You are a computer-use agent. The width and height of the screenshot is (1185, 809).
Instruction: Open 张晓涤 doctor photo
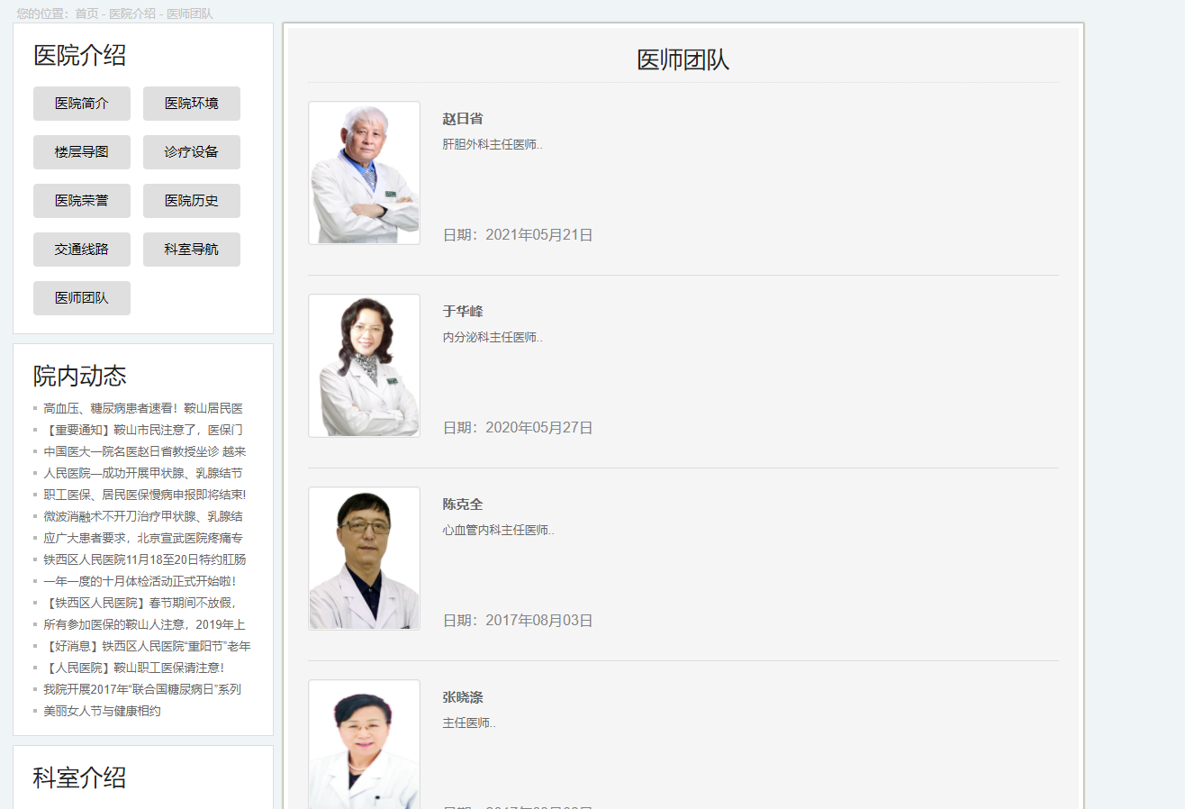(364, 744)
